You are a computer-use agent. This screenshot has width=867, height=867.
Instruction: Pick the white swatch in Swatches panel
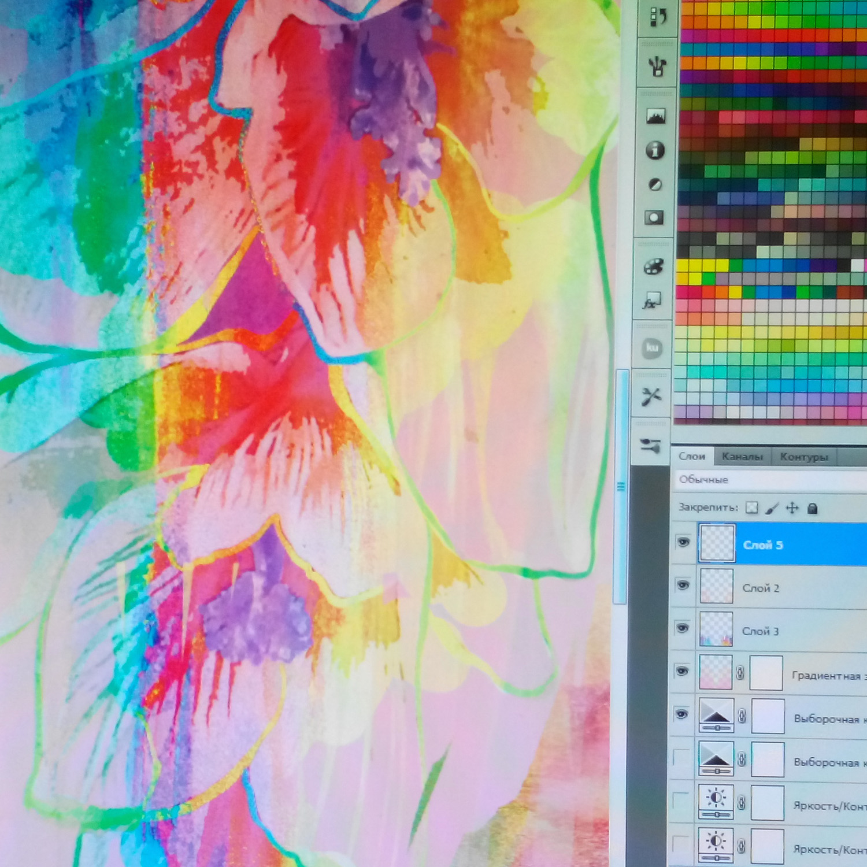(858, 265)
